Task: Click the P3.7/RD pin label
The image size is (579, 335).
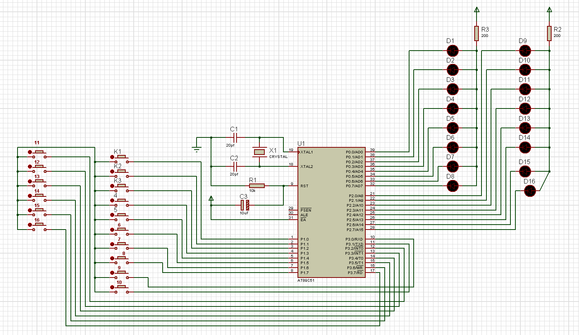Action: tap(355, 273)
